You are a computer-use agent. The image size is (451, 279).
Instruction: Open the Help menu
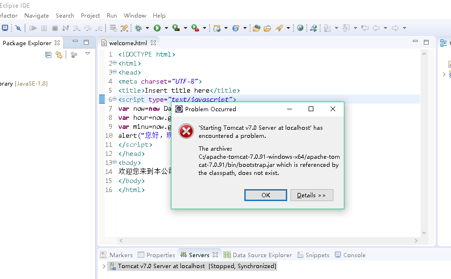[x=159, y=16]
